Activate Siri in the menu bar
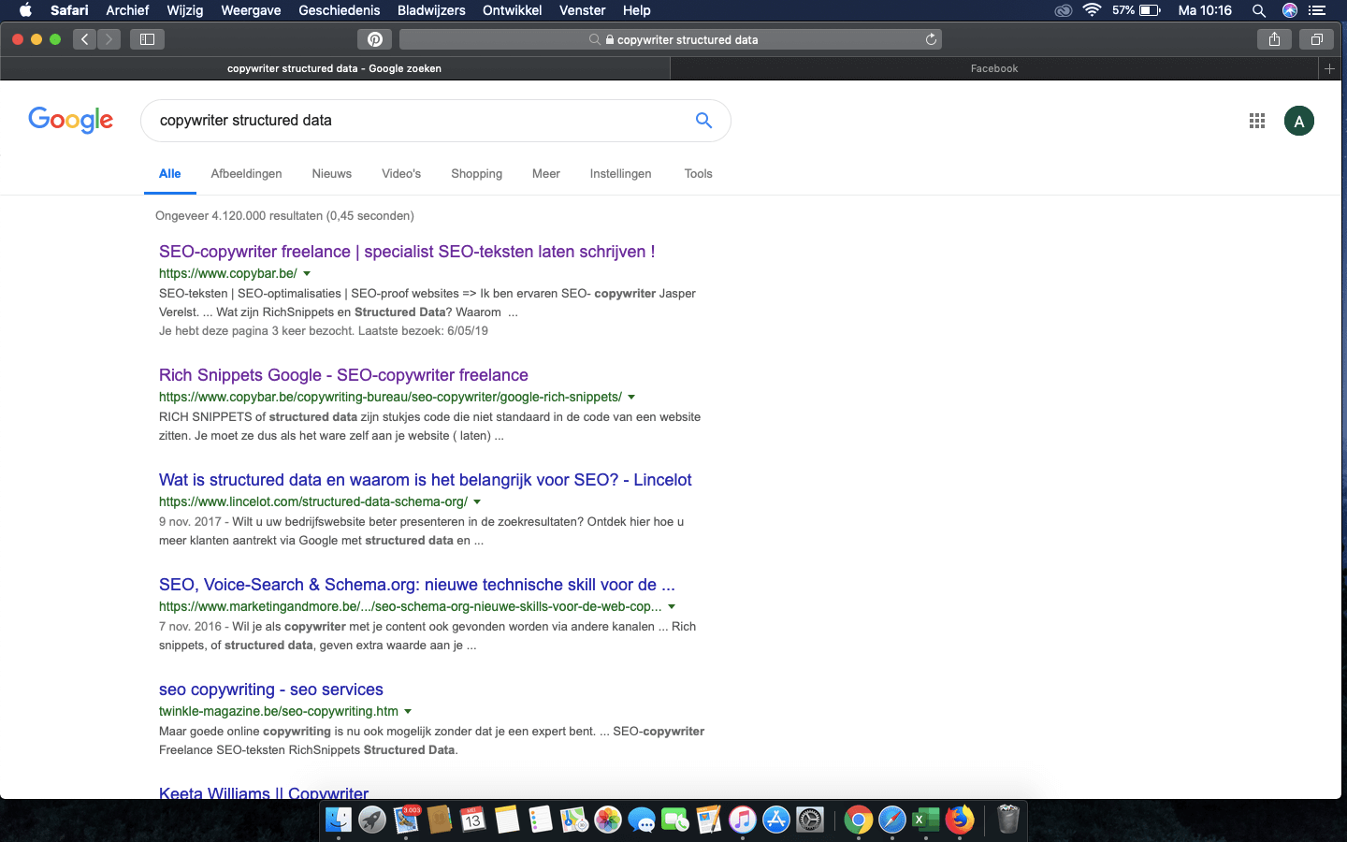This screenshot has height=842, width=1347. coord(1290,10)
